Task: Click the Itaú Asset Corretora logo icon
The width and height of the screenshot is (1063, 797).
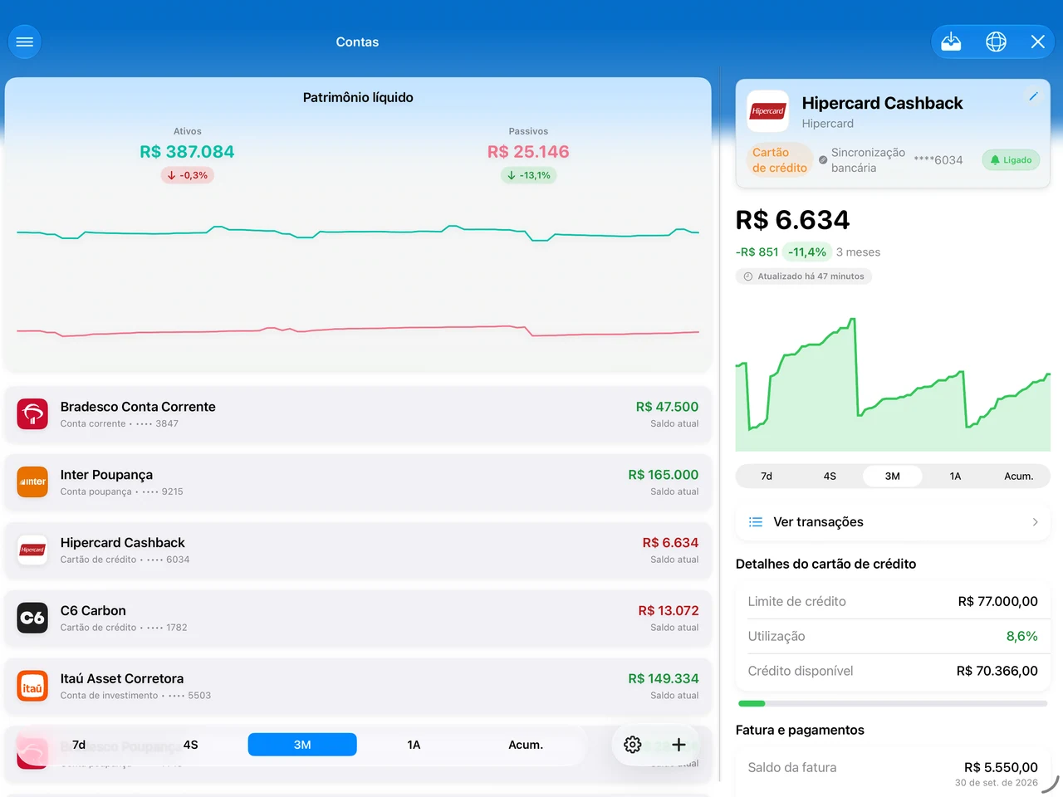Action: tap(32, 686)
